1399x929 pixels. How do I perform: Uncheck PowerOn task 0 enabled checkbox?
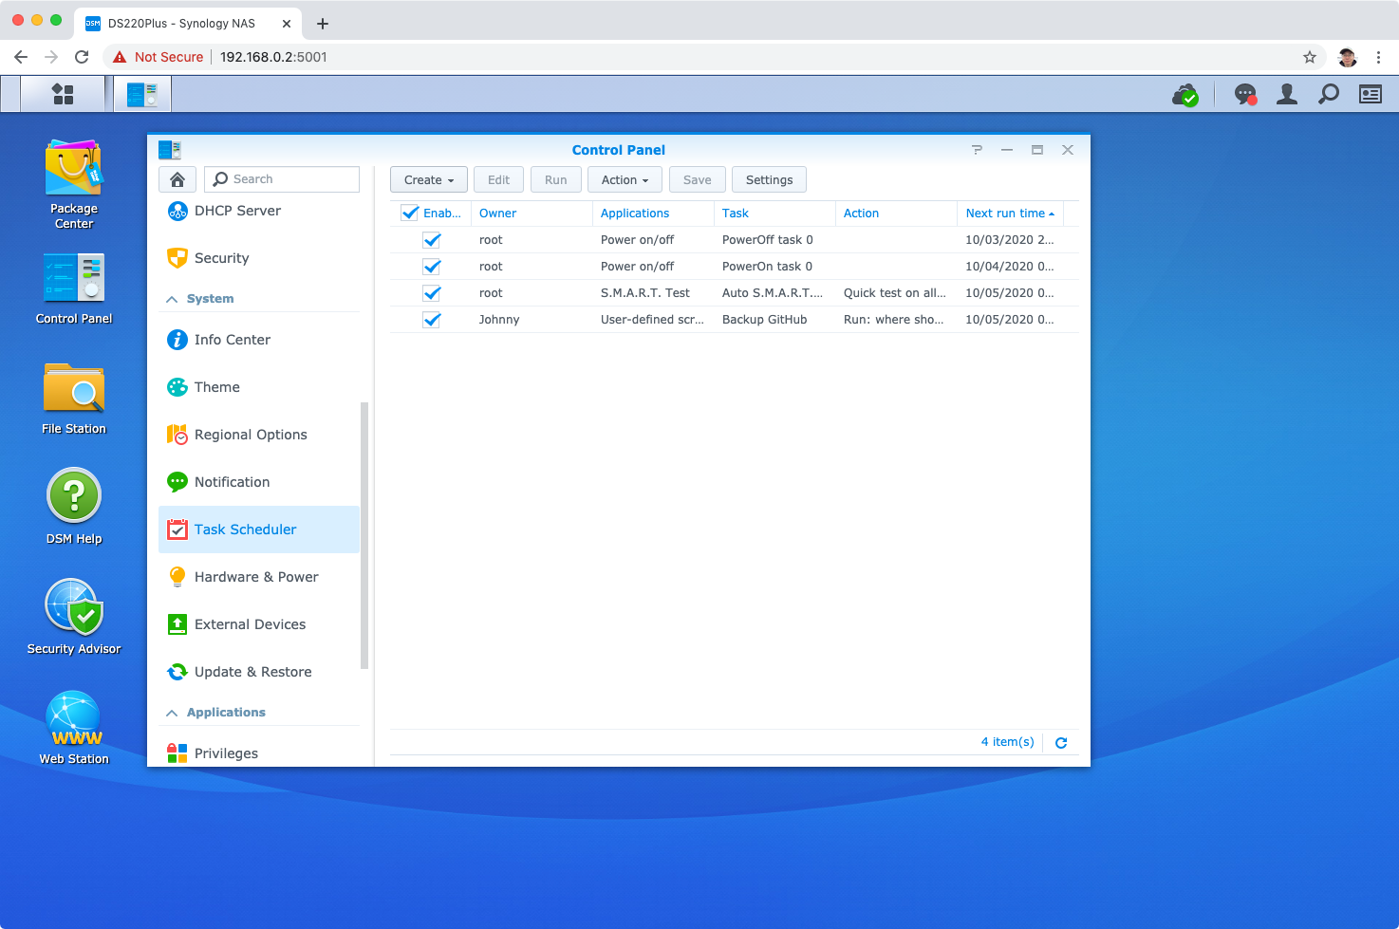point(432,267)
